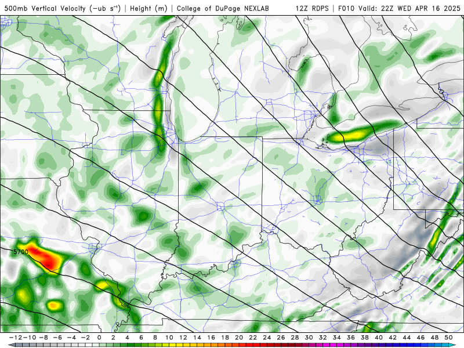464x348 pixels.
Task: Click the 28 value on the color scale
Action: (295, 338)
